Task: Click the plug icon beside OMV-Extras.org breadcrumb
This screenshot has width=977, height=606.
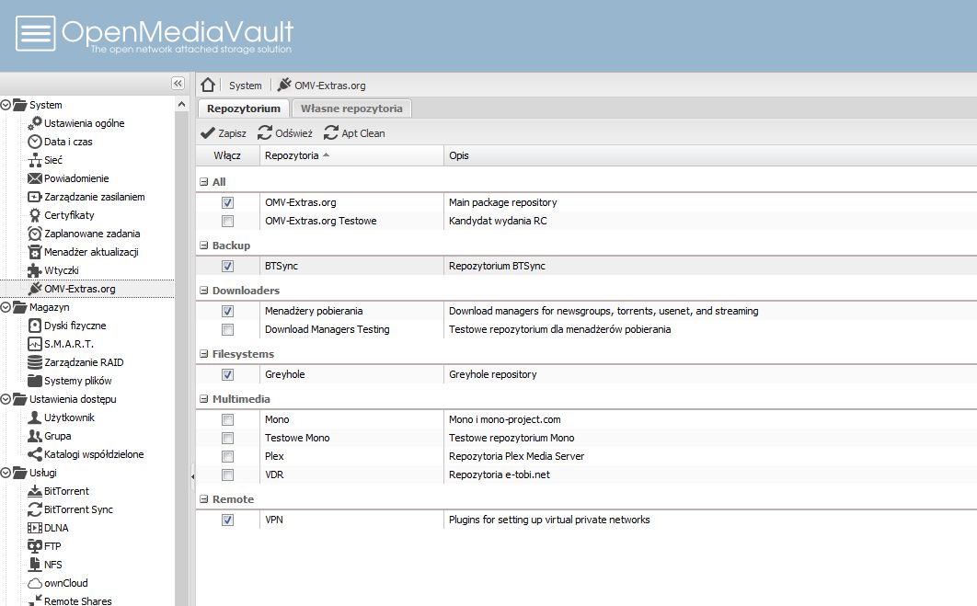Action: click(284, 85)
